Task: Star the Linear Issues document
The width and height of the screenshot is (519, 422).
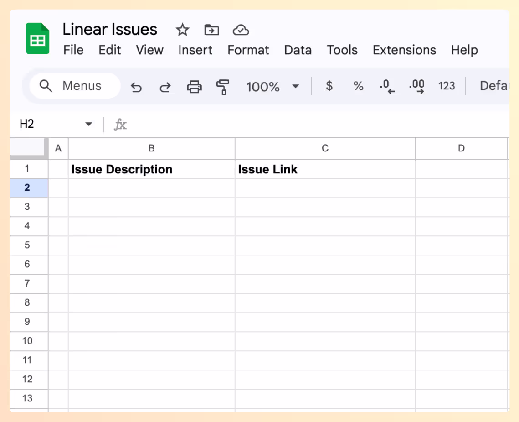Action: click(x=182, y=30)
